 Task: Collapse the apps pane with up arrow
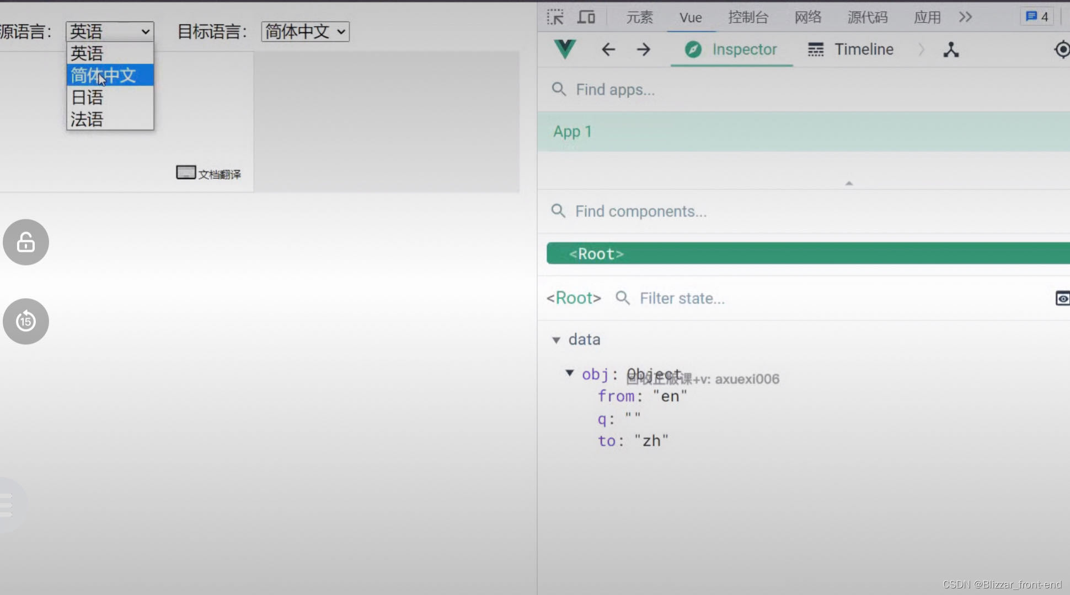(x=849, y=183)
